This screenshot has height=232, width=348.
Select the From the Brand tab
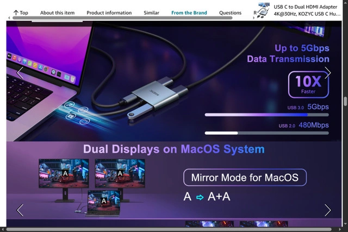point(189,12)
